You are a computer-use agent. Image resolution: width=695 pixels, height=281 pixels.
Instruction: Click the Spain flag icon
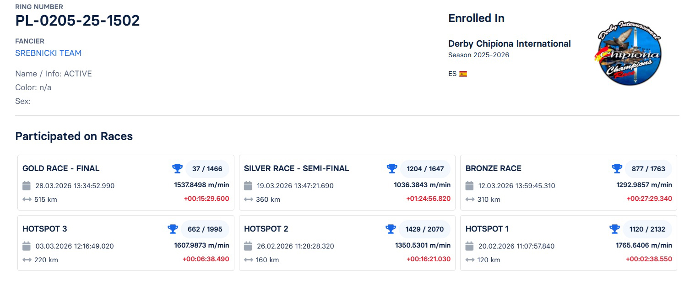coord(463,74)
